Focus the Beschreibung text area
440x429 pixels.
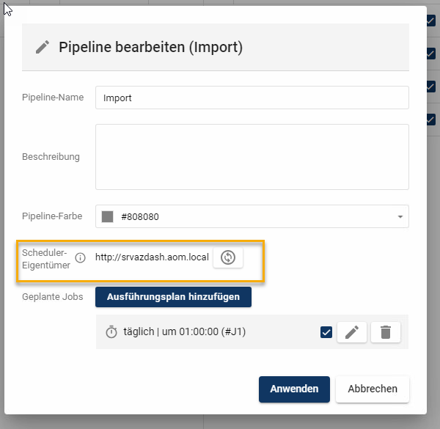(x=252, y=157)
